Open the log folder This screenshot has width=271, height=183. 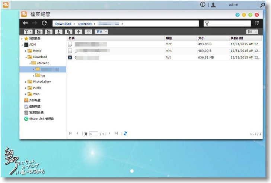tap(42, 75)
